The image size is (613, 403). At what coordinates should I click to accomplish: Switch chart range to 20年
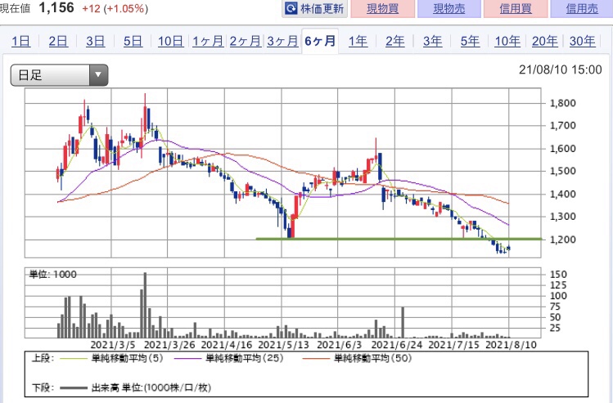[544, 41]
